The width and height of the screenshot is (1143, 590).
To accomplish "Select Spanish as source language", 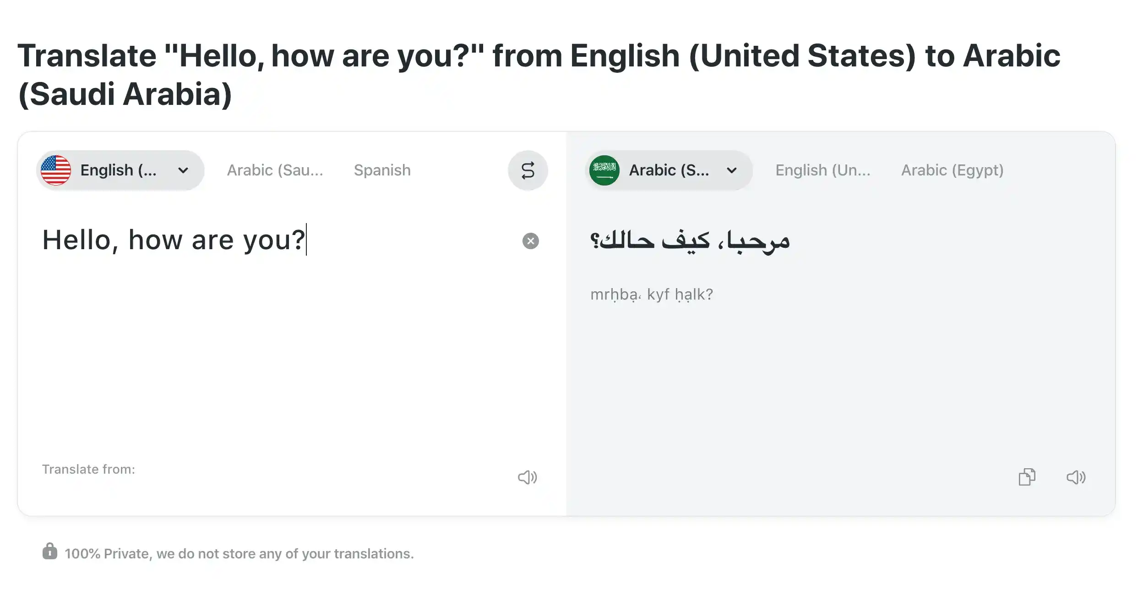I will (382, 170).
